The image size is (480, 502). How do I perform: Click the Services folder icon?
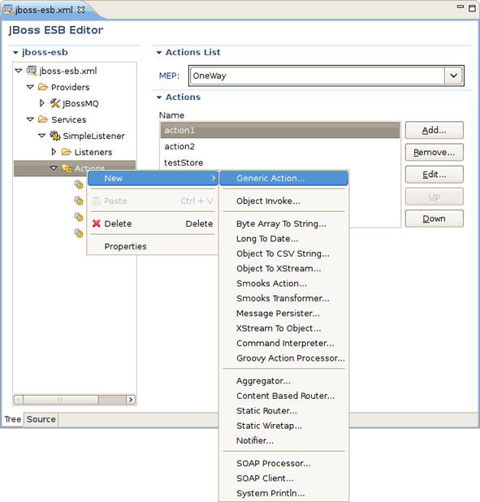click(x=43, y=119)
